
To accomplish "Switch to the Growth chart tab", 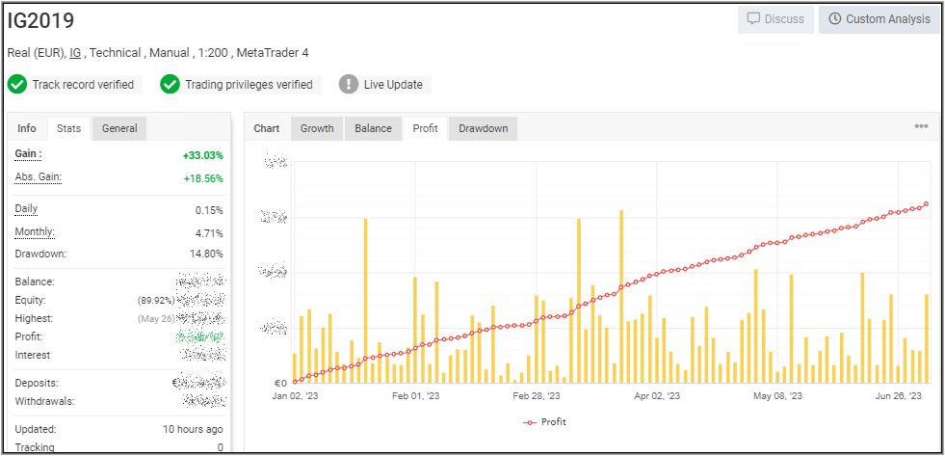I will [317, 128].
